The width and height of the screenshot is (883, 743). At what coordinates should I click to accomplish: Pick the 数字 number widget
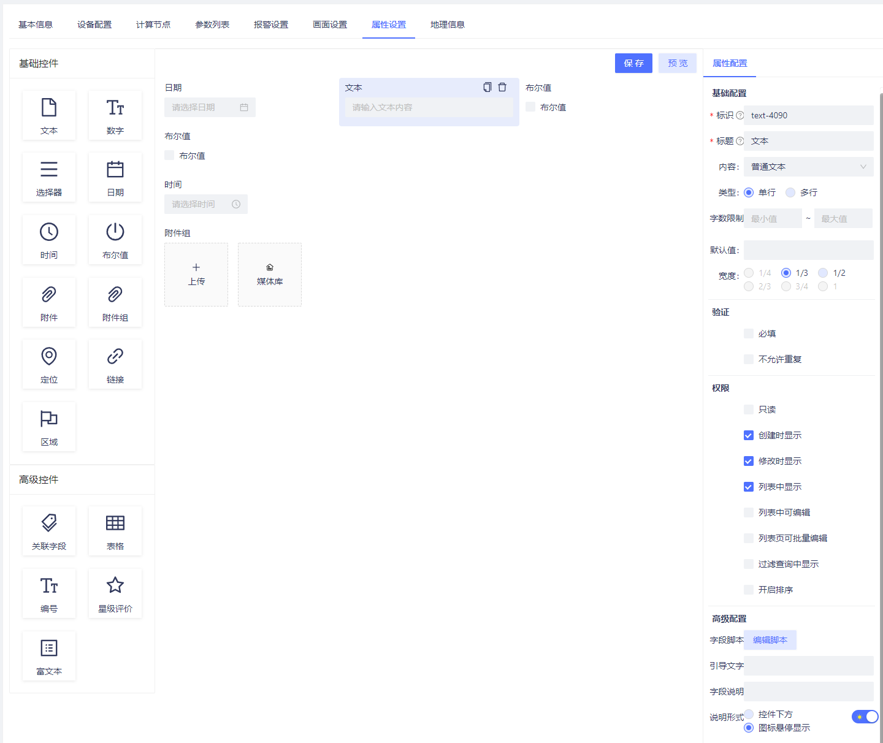115,115
